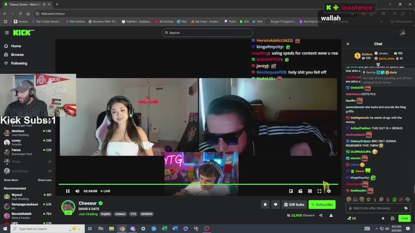Open Wymzi recommended channel
Screen dimensions: 415x233
(x=28, y=197)
